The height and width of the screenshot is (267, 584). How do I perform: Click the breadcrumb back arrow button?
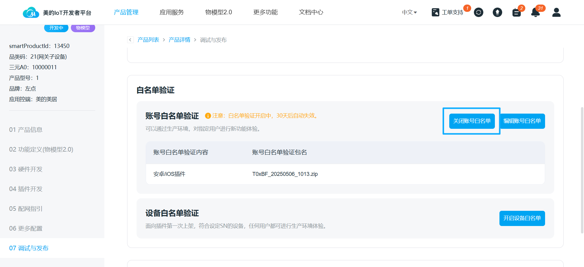coord(130,40)
